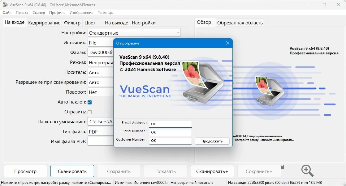Click the Папка по умолчанию field
The height and width of the screenshot is (186, 346).
pyautogui.click(x=101, y=122)
